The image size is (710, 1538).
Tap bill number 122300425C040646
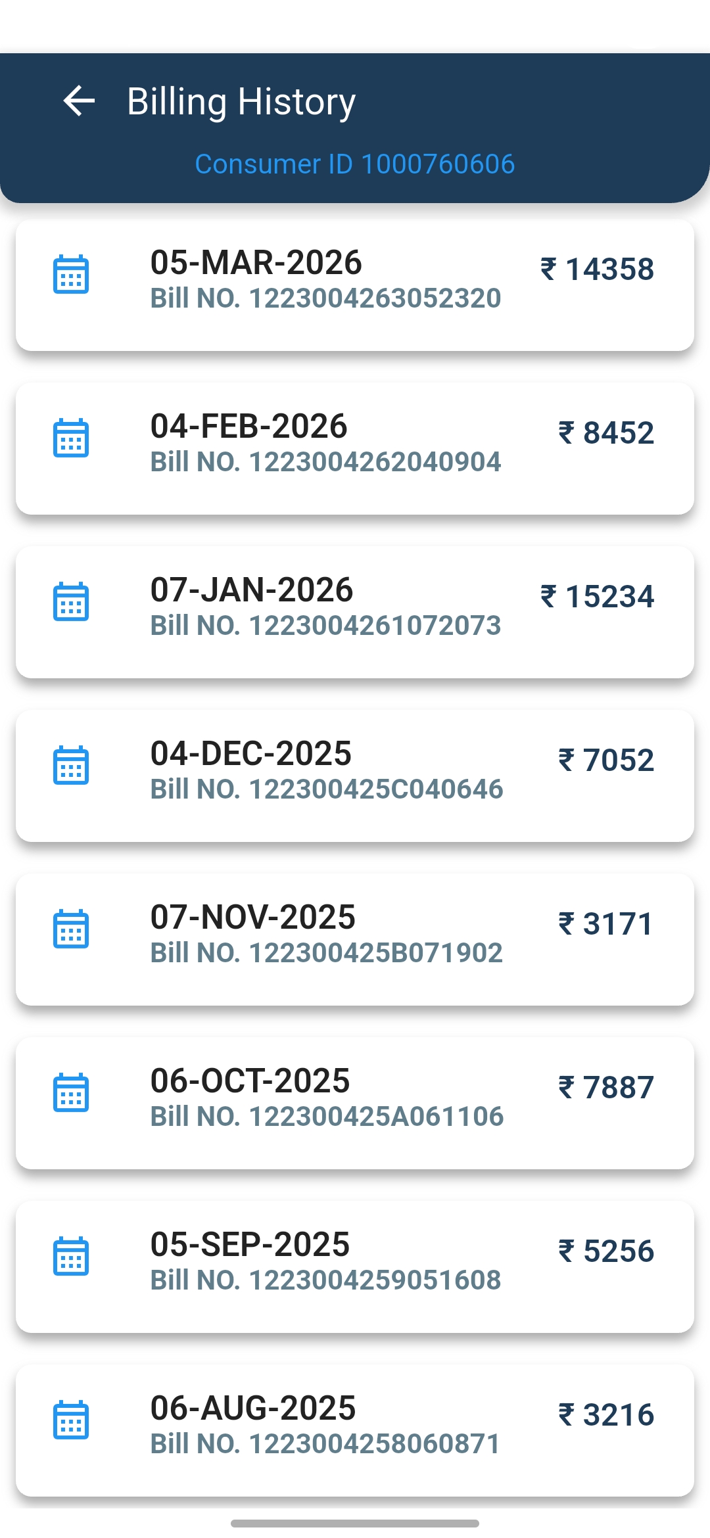[x=327, y=789]
